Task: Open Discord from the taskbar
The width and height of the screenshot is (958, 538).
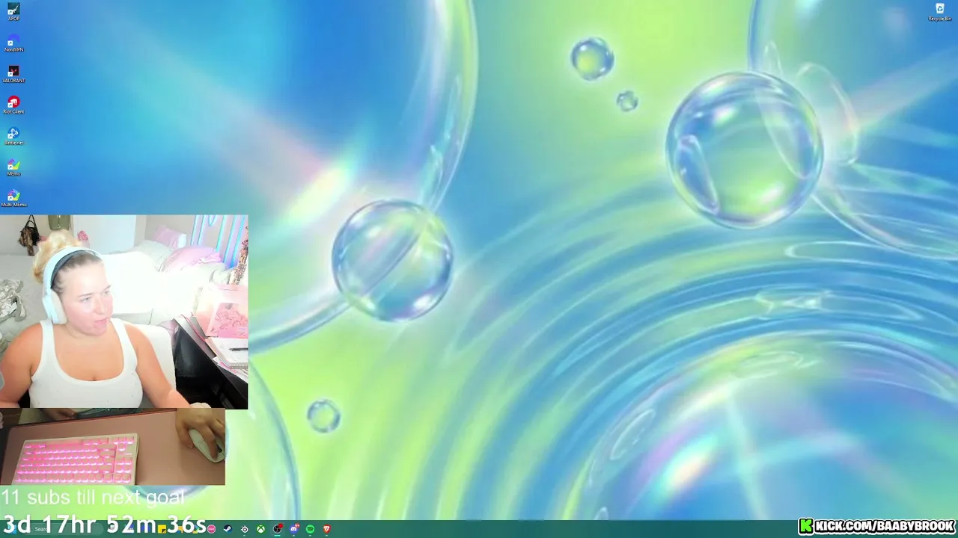Action: 293,529
